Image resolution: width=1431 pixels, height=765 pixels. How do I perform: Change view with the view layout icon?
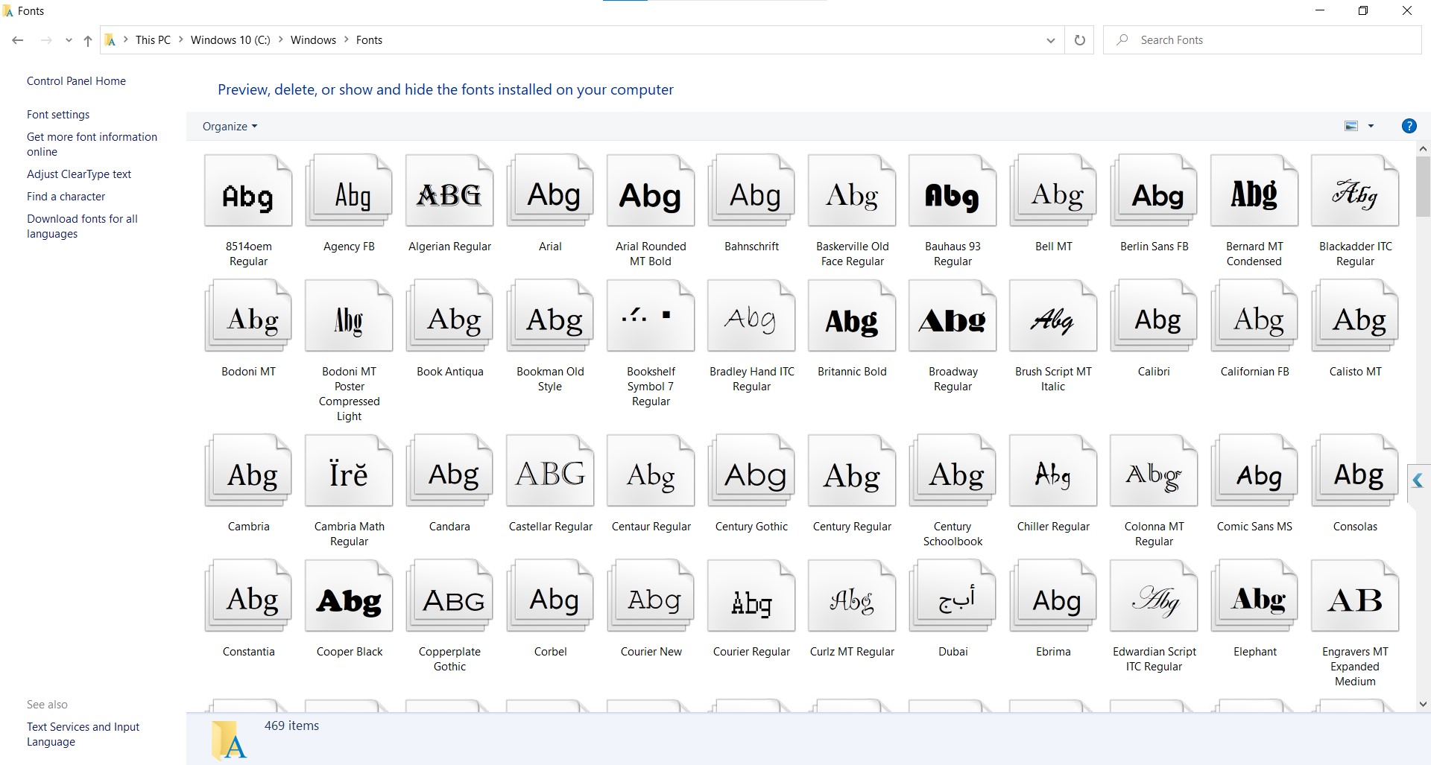(x=1351, y=126)
